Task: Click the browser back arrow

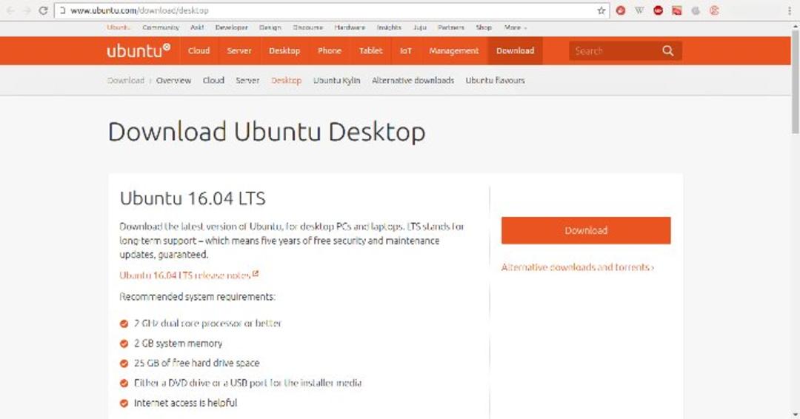Action: 10,10
